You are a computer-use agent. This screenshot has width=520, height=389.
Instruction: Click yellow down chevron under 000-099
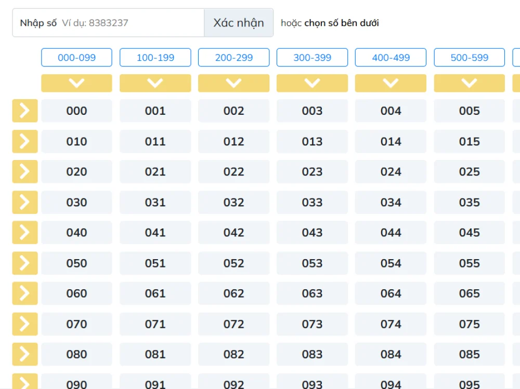click(x=76, y=83)
